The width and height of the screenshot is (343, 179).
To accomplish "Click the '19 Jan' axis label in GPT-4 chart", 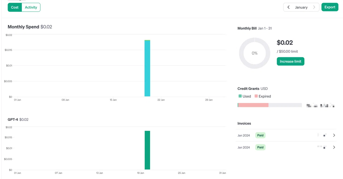I will pyautogui.click(x=140, y=173).
